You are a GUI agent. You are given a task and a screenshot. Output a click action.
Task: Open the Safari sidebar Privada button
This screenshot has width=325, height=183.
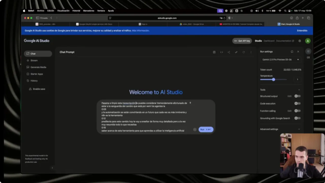point(42,18)
